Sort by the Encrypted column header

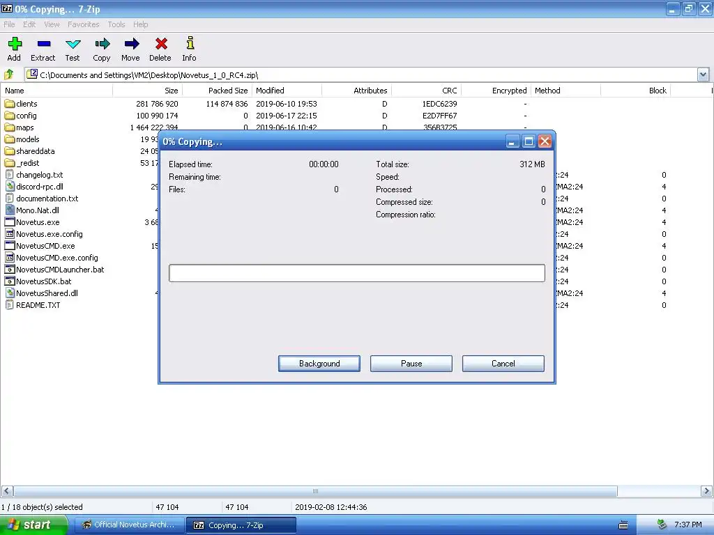pos(496,91)
